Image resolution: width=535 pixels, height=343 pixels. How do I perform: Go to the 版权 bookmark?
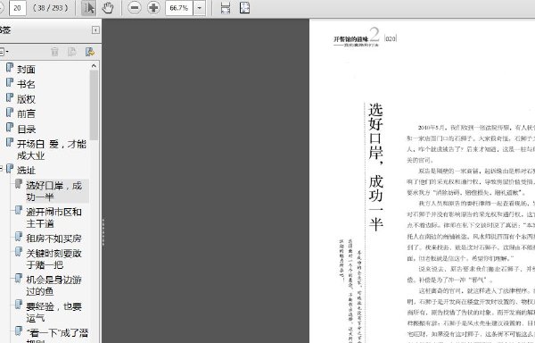click(x=26, y=99)
